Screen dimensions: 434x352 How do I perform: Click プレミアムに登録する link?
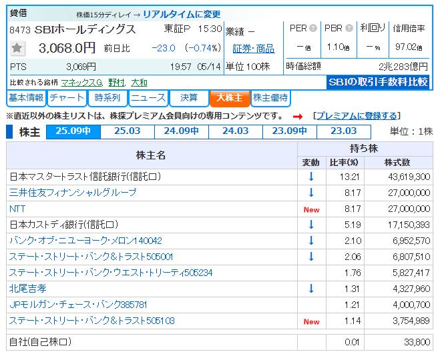(357, 116)
